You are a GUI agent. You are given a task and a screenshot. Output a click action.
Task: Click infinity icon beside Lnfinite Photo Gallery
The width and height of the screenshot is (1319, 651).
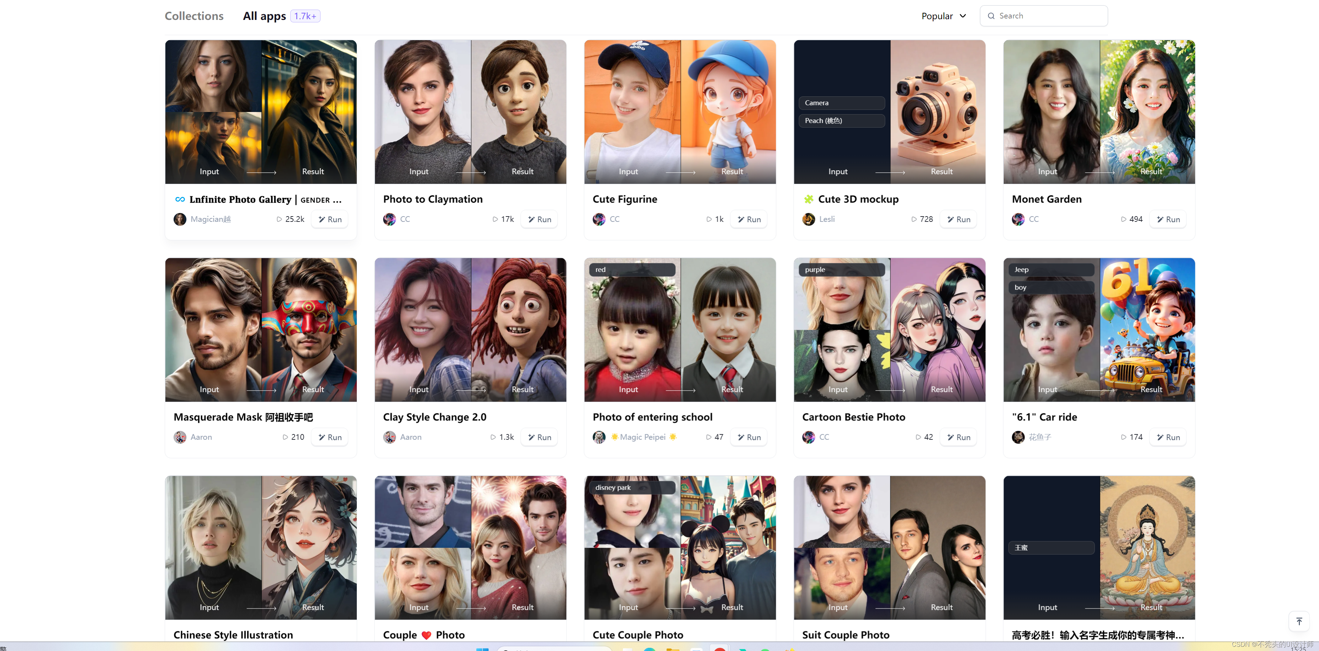click(180, 199)
